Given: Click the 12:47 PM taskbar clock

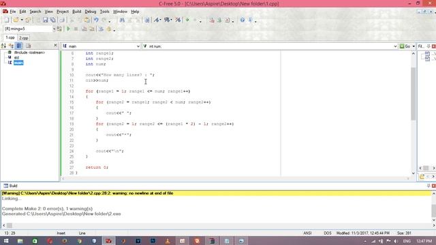Looking at the screenshot, I should point(424,241).
